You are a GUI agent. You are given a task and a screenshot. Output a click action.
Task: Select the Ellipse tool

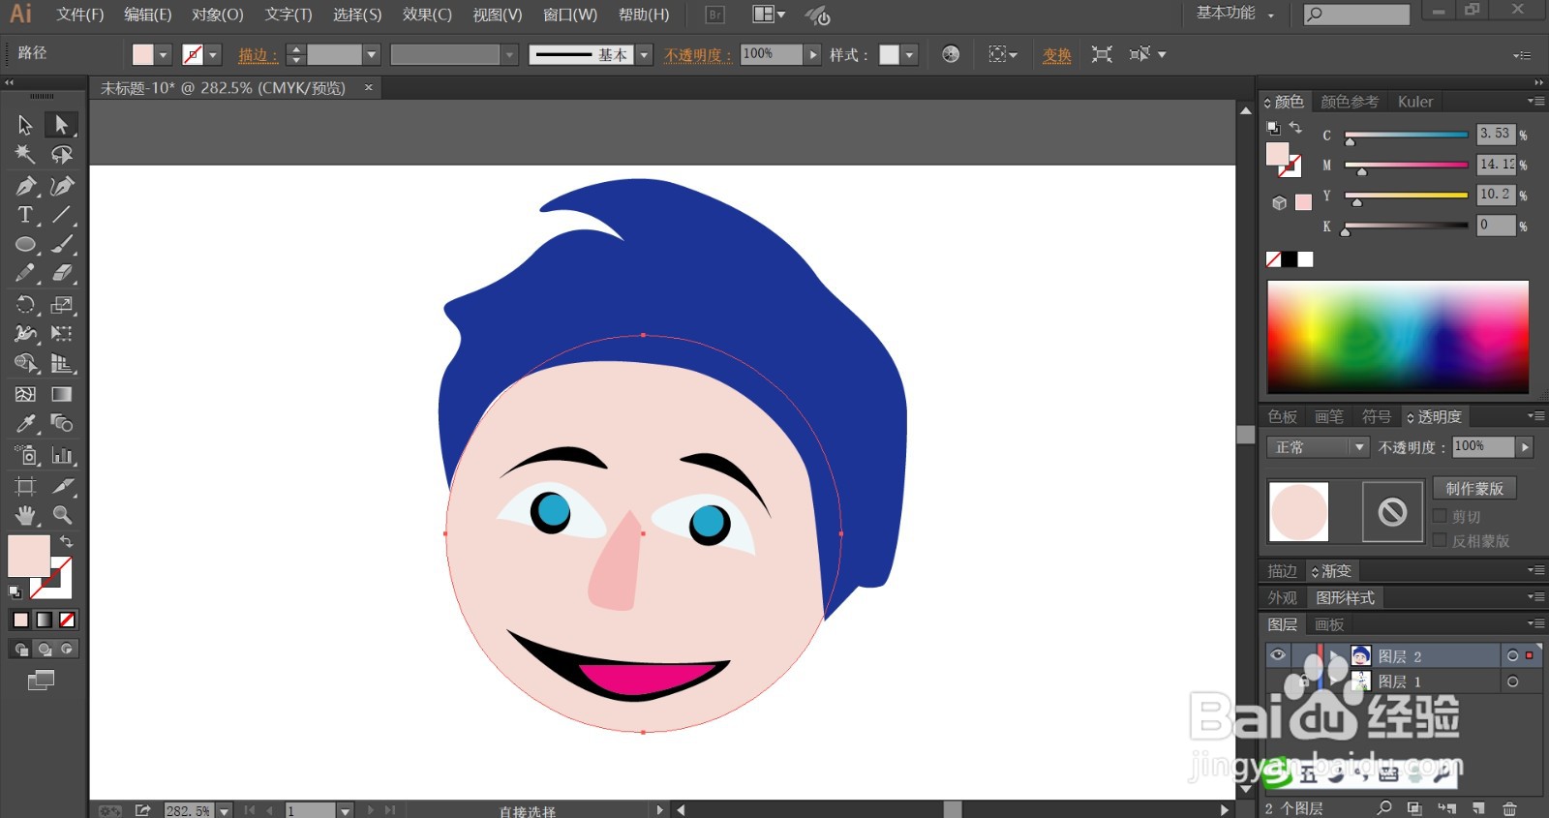[x=25, y=245]
